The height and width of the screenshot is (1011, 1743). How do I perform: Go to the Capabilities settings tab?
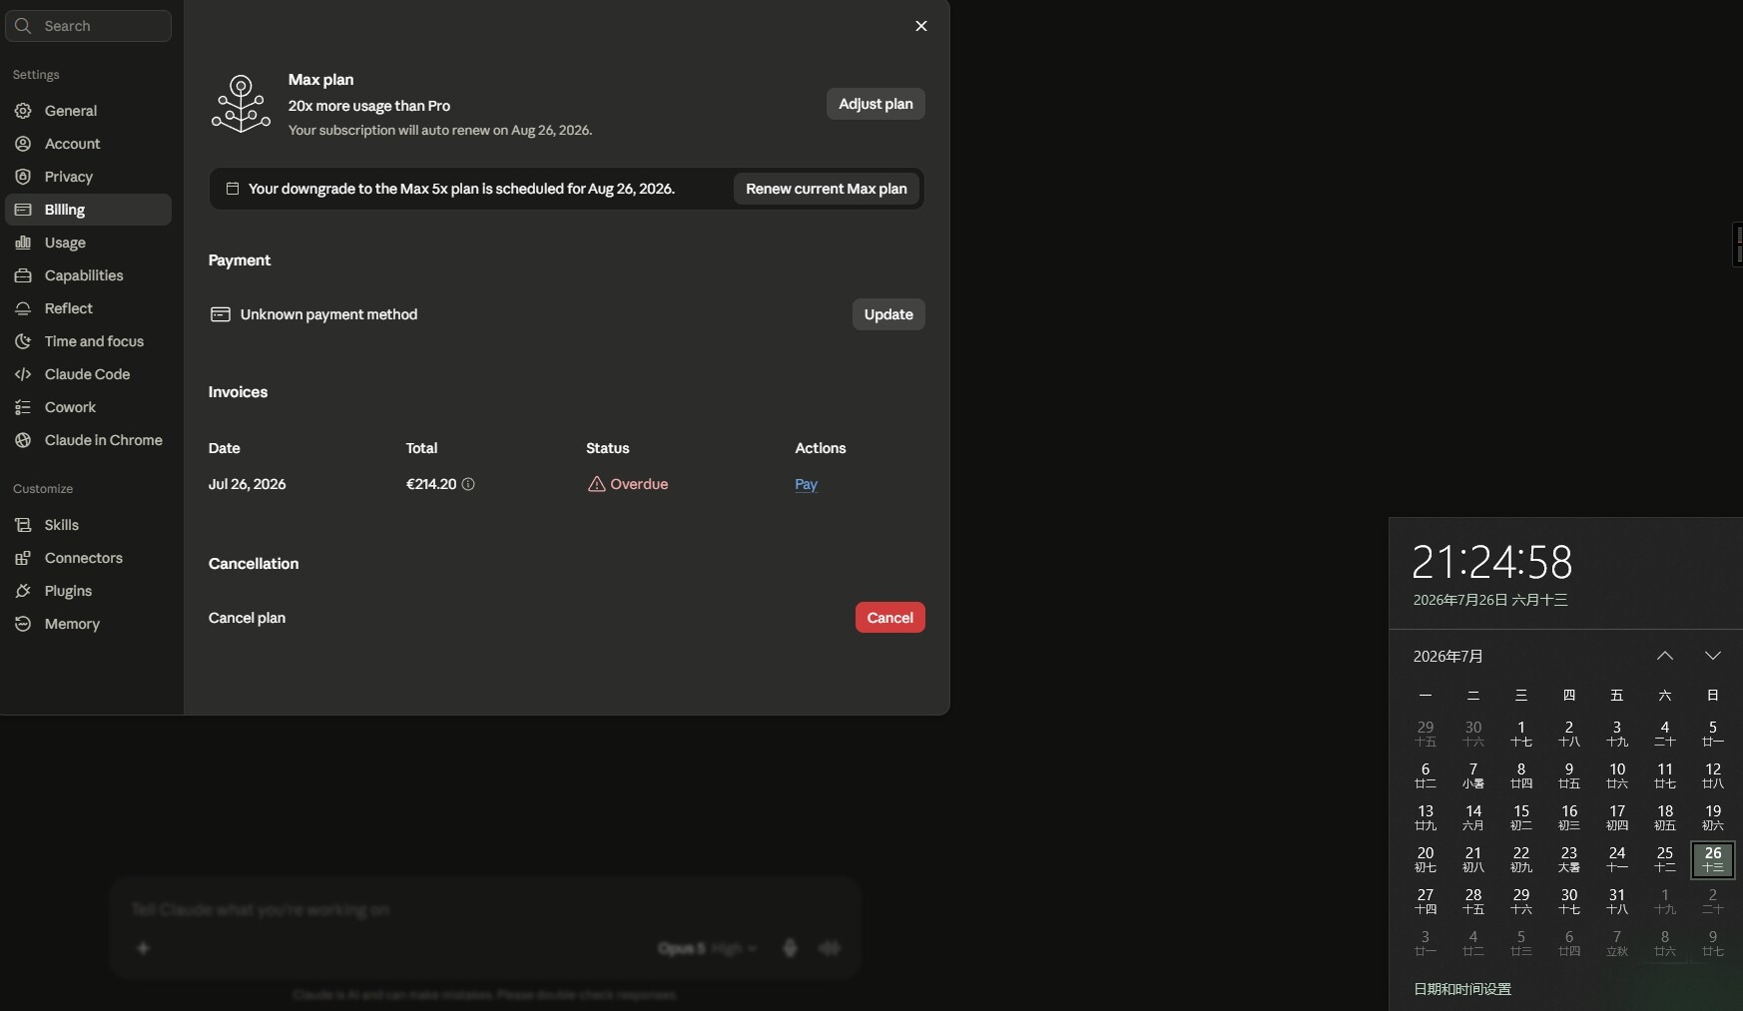coord(89,275)
